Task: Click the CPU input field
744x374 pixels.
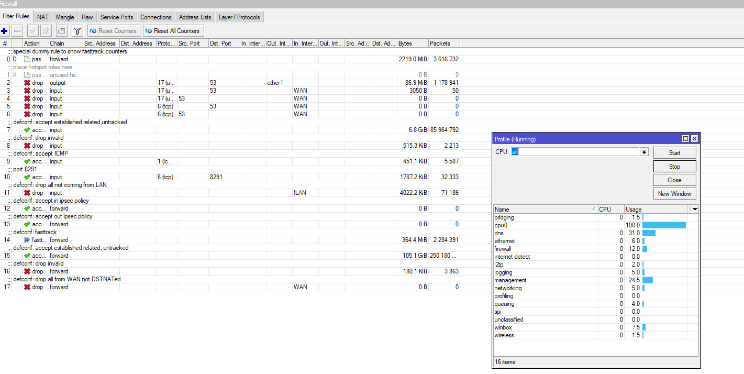Action: pyautogui.click(x=575, y=152)
